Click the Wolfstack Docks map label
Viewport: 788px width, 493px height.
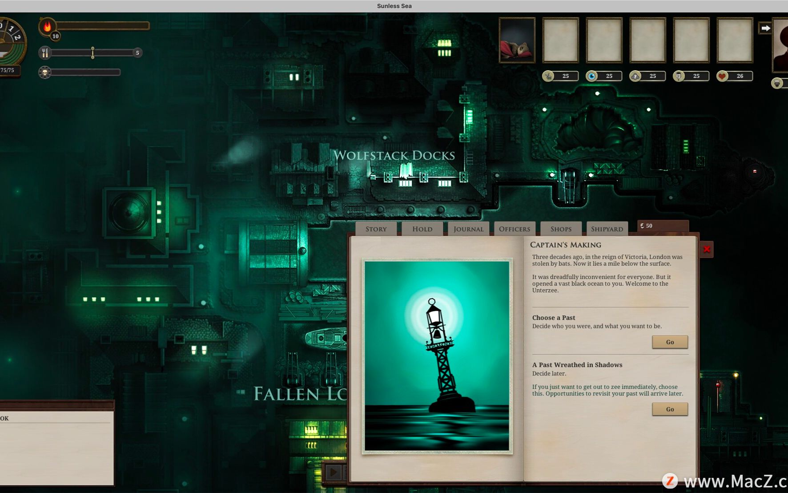(x=394, y=155)
